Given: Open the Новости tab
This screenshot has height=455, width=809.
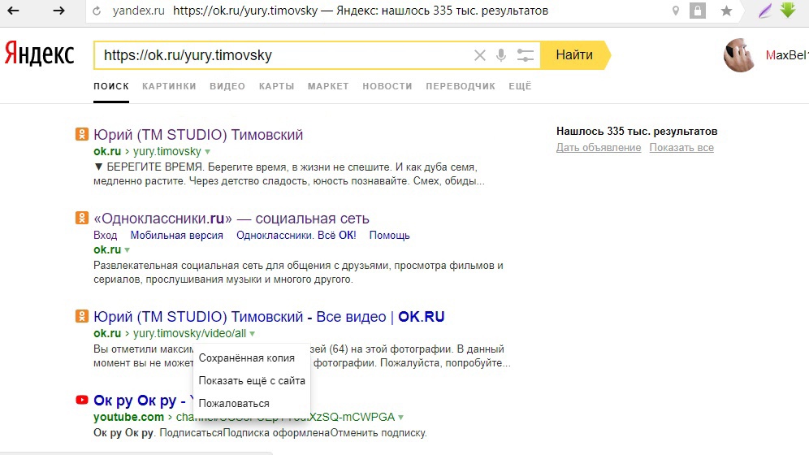Looking at the screenshot, I should pos(387,86).
